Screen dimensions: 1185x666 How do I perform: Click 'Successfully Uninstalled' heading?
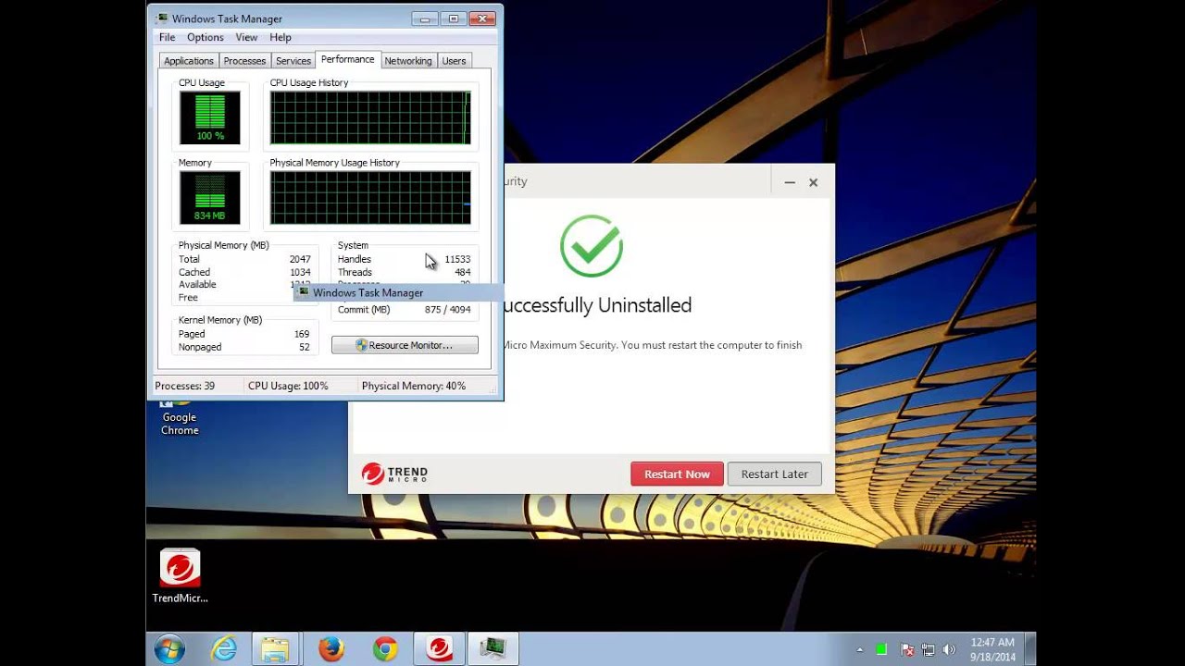pyautogui.click(x=598, y=305)
